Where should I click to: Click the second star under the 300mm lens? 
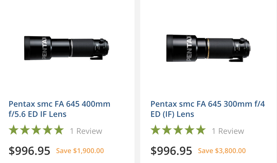point(167,130)
